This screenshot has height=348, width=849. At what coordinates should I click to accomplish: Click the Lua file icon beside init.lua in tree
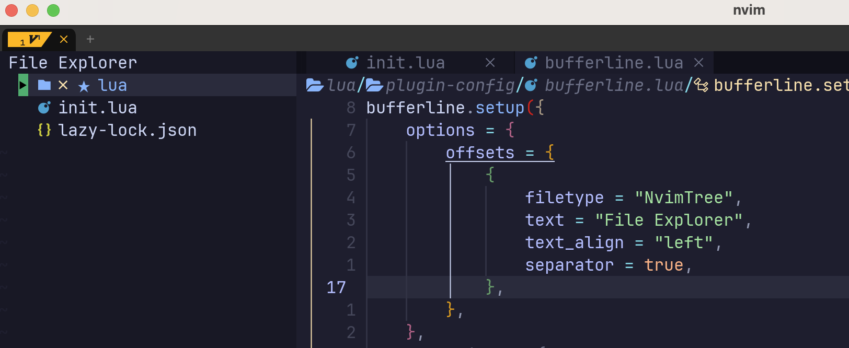coord(44,108)
